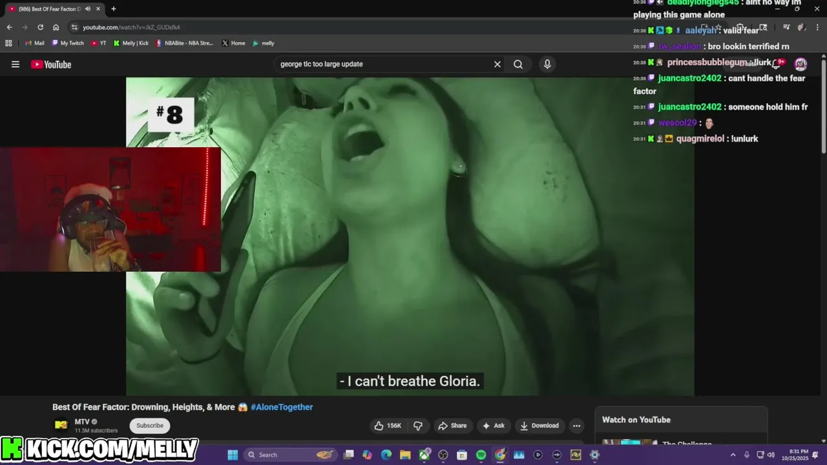The height and width of the screenshot is (465, 827).
Task: Open more actions three-dot menu
Action: (576, 426)
